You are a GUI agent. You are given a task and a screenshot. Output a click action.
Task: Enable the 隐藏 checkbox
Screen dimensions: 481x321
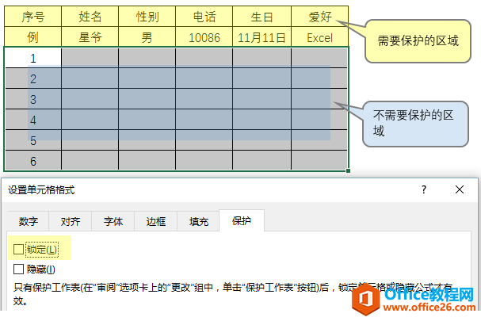tap(19, 269)
